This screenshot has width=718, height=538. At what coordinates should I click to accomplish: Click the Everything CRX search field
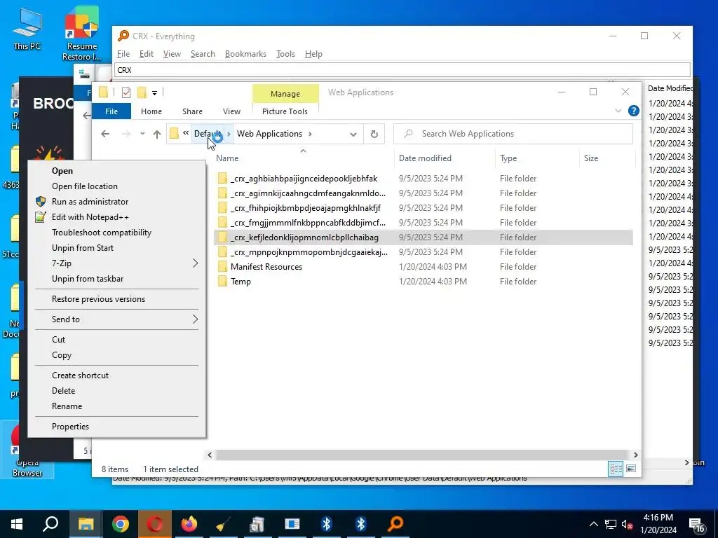402,70
